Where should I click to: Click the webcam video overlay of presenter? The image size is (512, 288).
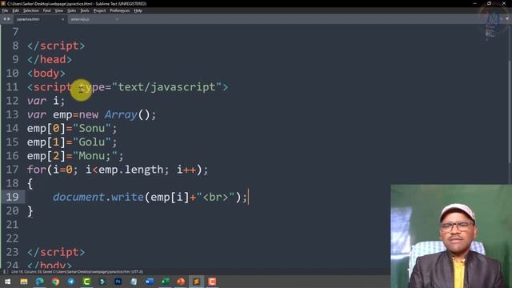(x=451, y=237)
